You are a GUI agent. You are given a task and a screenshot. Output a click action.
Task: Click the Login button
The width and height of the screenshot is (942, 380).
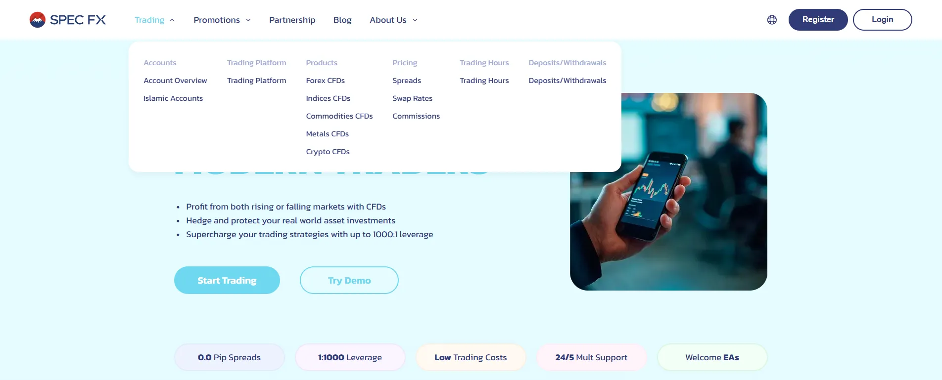pyautogui.click(x=883, y=20)
